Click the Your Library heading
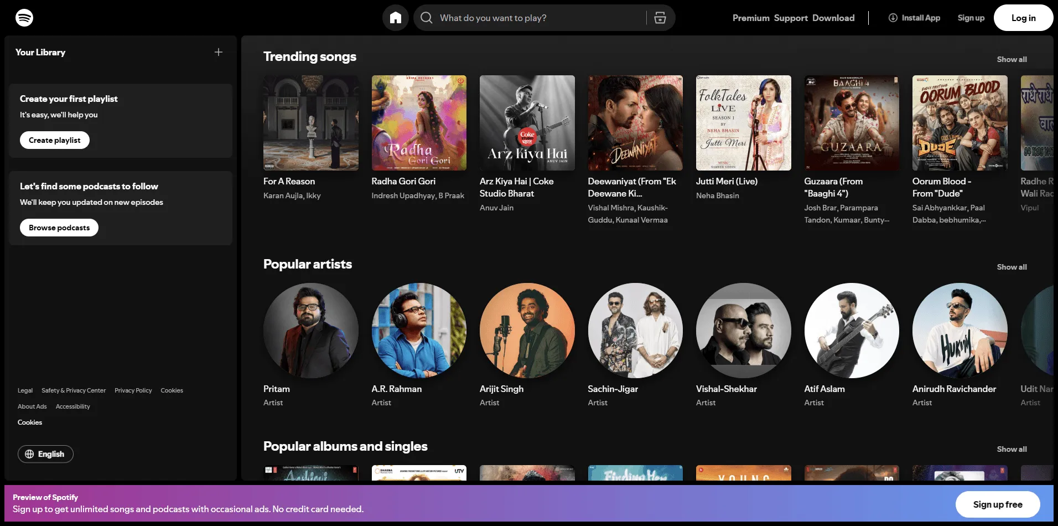 [40, 52]
